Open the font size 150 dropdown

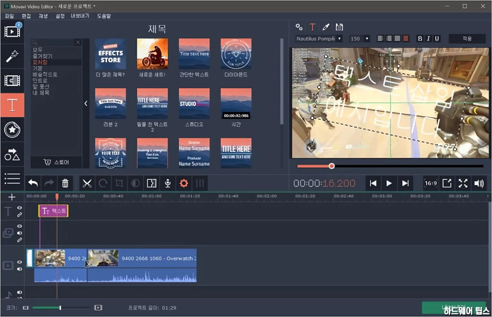tap(359, 38)
